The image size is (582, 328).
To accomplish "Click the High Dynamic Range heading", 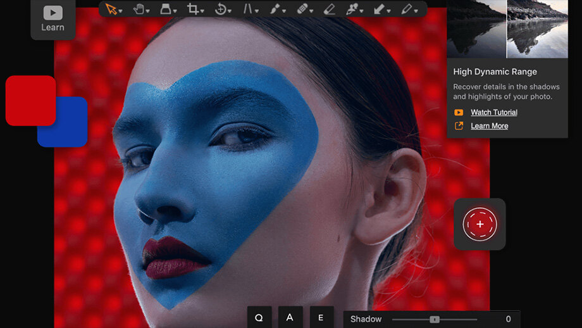I will tap(495, 72).
